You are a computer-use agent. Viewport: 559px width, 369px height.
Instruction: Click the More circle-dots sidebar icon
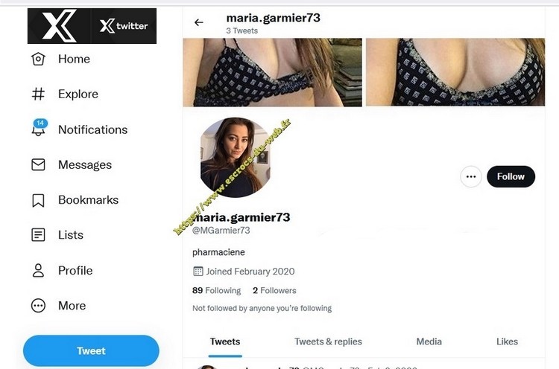pyautogui.click(x=38, y=306)
